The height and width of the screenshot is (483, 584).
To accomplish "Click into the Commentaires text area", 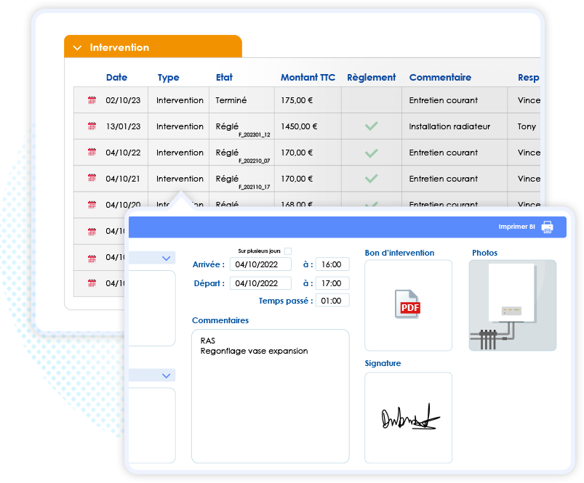I will point(271,397).
